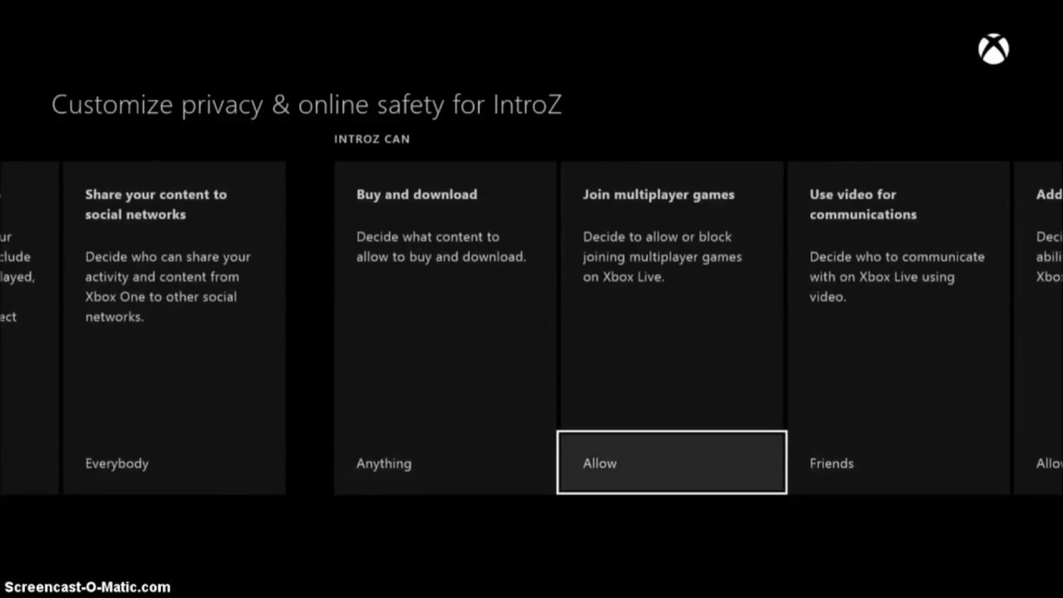Click the INTROZ CAN section label
Screen dimensions: 1063x598
tap(372, 139)
